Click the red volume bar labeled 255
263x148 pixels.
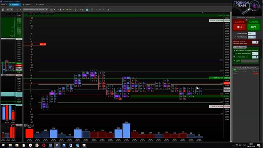(29, 133)
